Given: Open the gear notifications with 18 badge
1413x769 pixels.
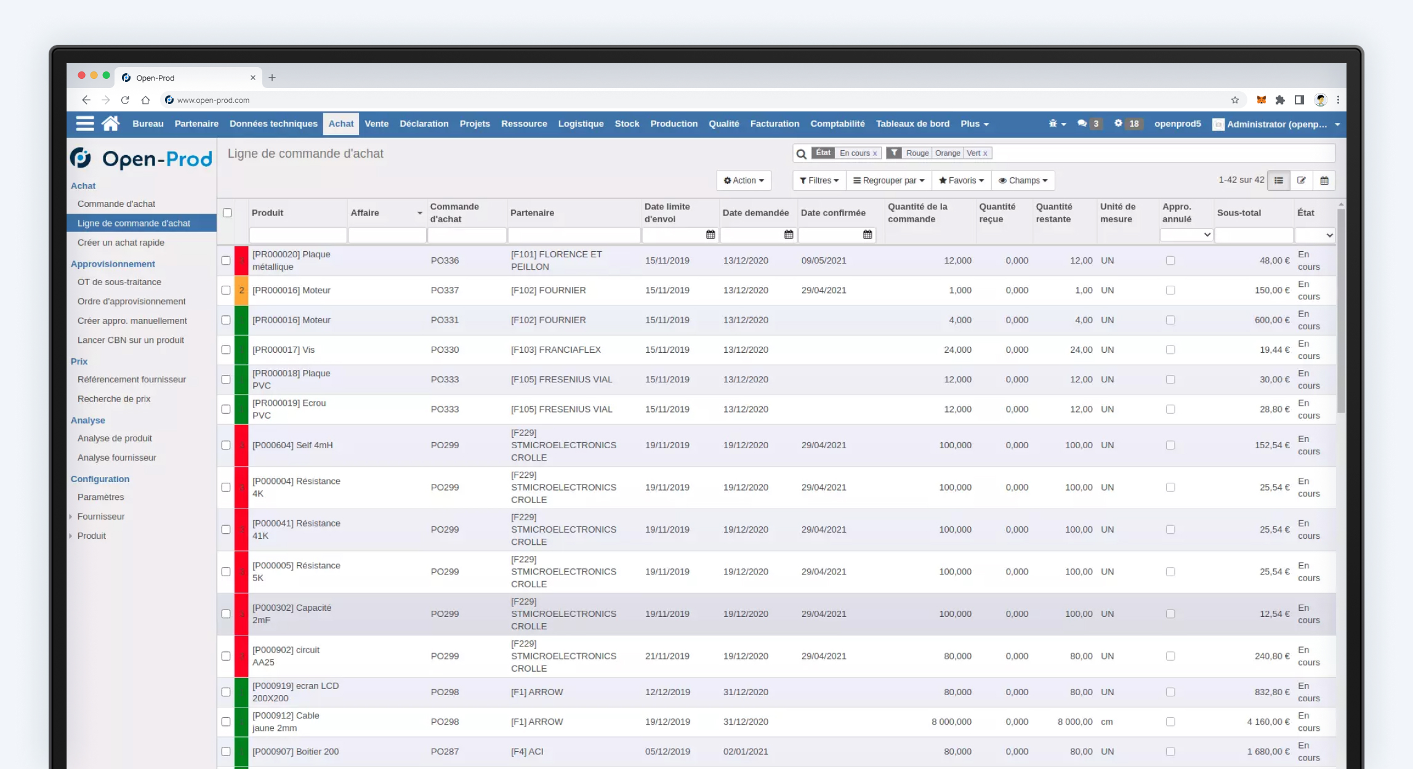Looking at the screenshot, I should (x=1128, y=124).
